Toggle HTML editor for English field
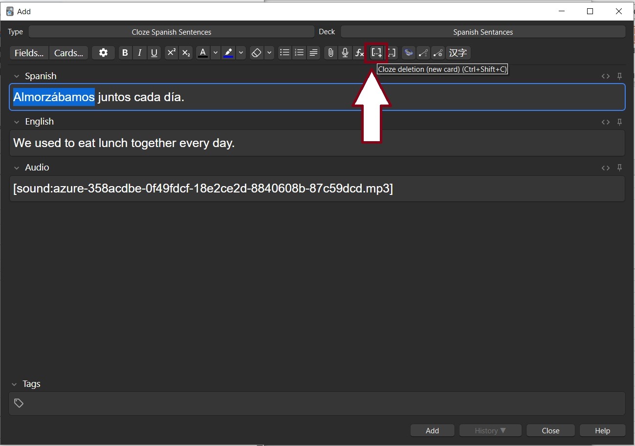The height and width of the screenshot is (446, 635). click(606, 122)
